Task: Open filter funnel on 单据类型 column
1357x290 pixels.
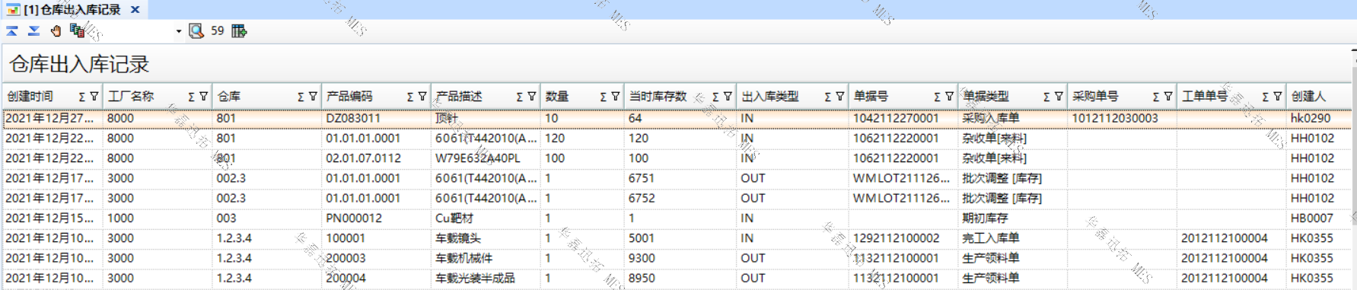Action: 1059,97
